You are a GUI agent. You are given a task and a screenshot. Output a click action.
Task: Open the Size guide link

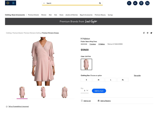137,75
